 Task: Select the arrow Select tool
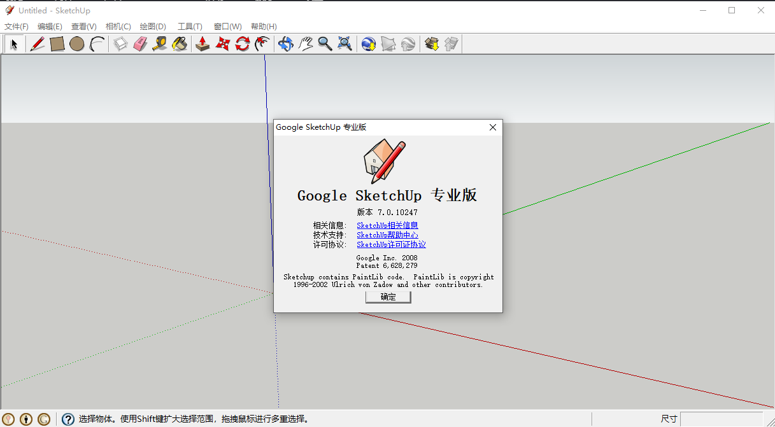[15, 44]
